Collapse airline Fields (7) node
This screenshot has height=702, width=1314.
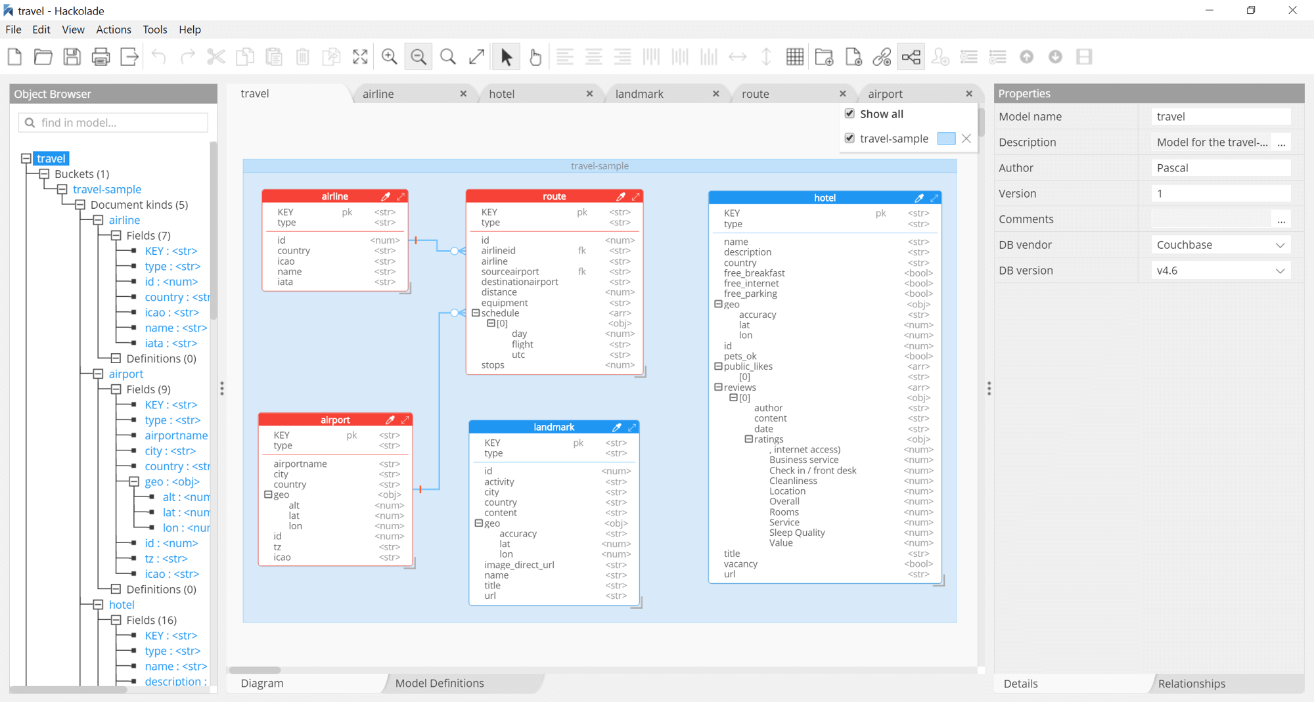116,235
